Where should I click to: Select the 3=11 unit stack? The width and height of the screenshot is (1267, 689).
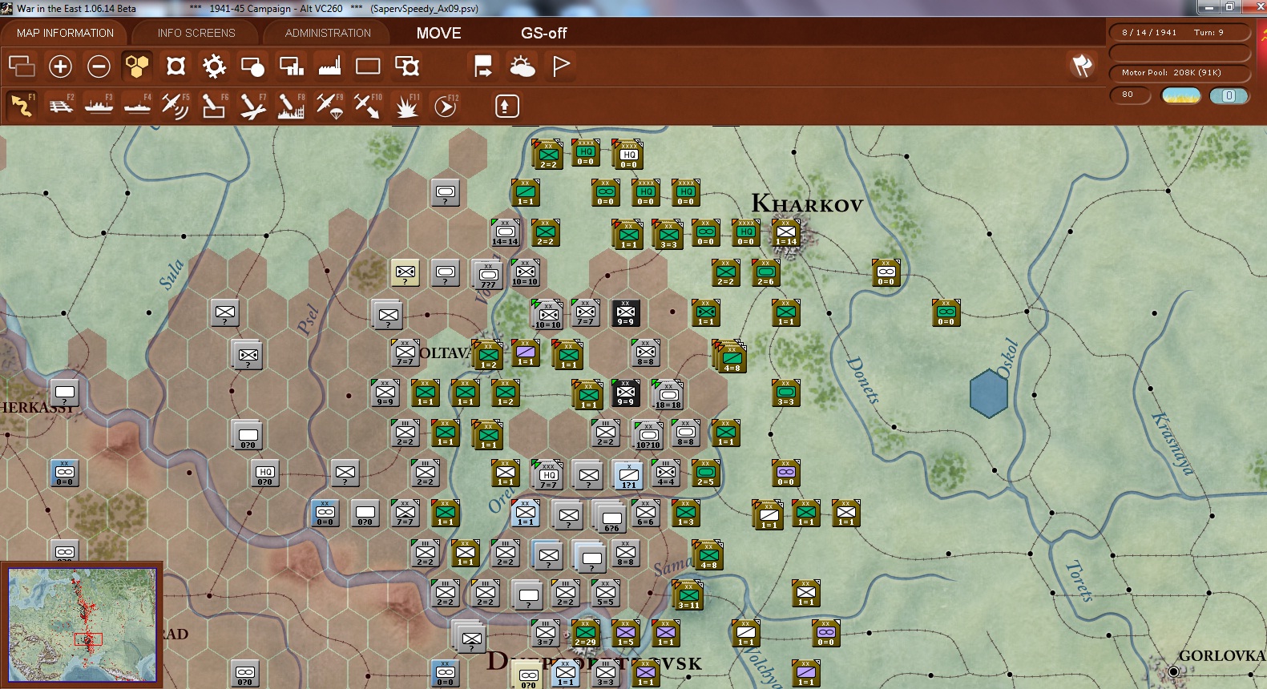(x=688, y=595)
